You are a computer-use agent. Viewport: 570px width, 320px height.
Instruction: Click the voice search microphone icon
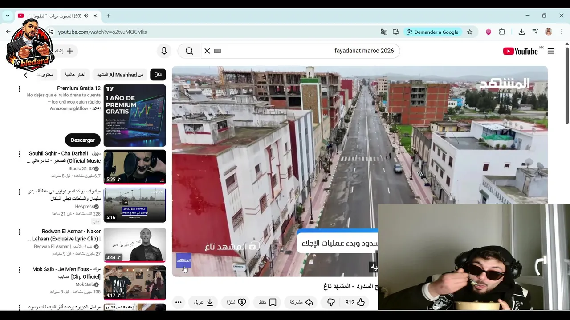click(x=164, y=51)
